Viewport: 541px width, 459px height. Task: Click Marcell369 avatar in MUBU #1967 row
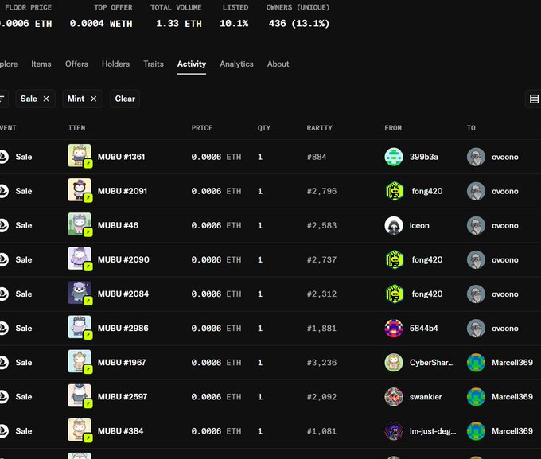(476, 363)
